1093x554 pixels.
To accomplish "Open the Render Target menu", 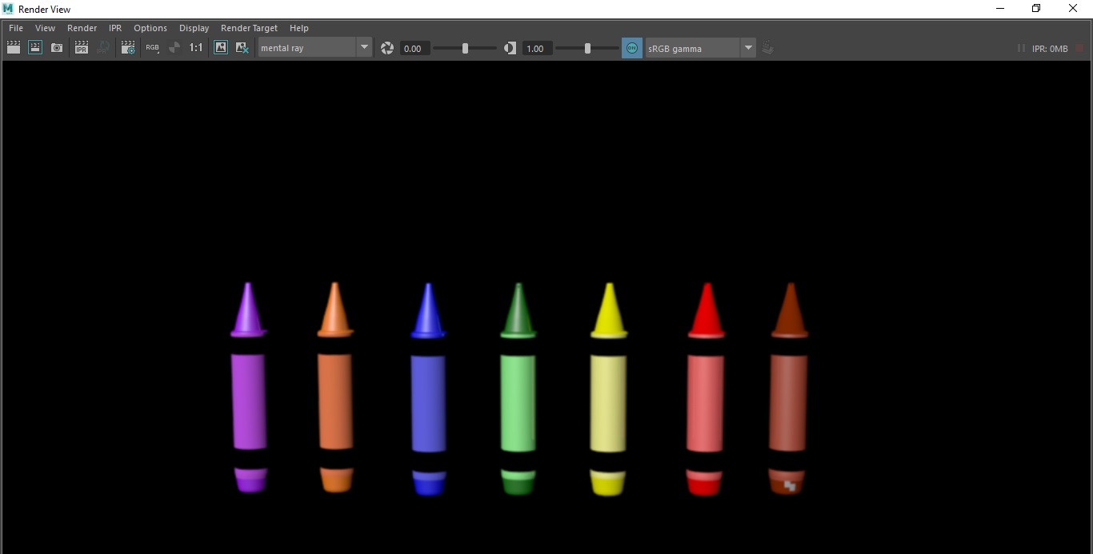I will [248, 27].
